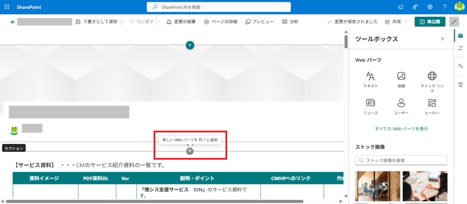Select the テキスト web part
Viewport: 467px width, 204px height.
pyautogui.click(x=370, y=80)
